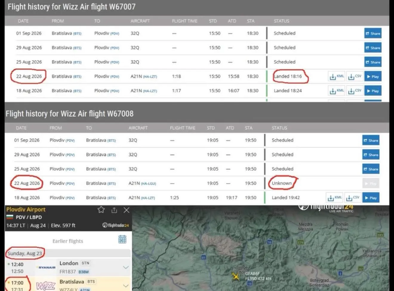Click flight time '1:25' in W67008 table
Viewport: 394px width, 291px height.
coord(174,198)
